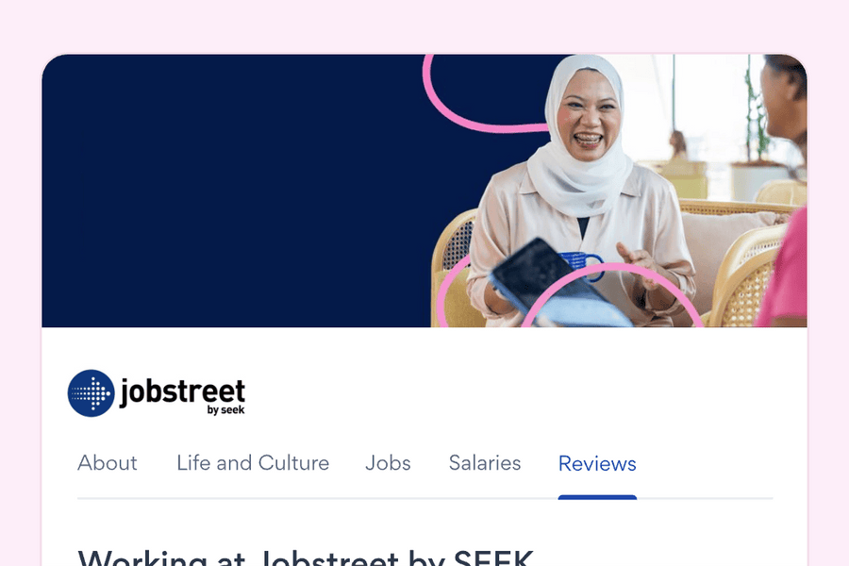Click the jobstreet wordmark text
The image size is (849, 566).
point(182,391)
